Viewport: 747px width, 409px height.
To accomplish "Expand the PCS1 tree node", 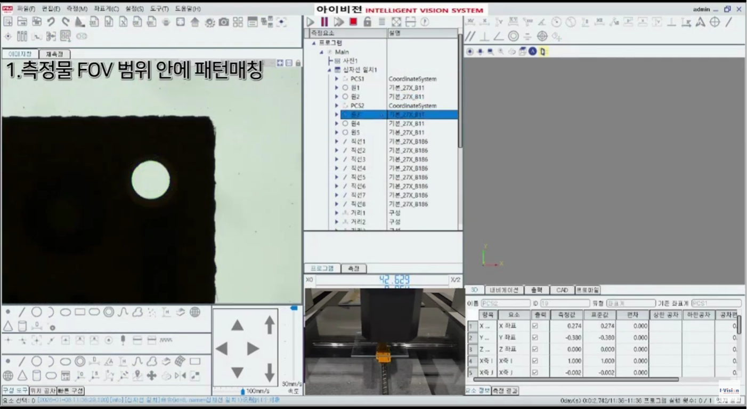I will [336, 79].
